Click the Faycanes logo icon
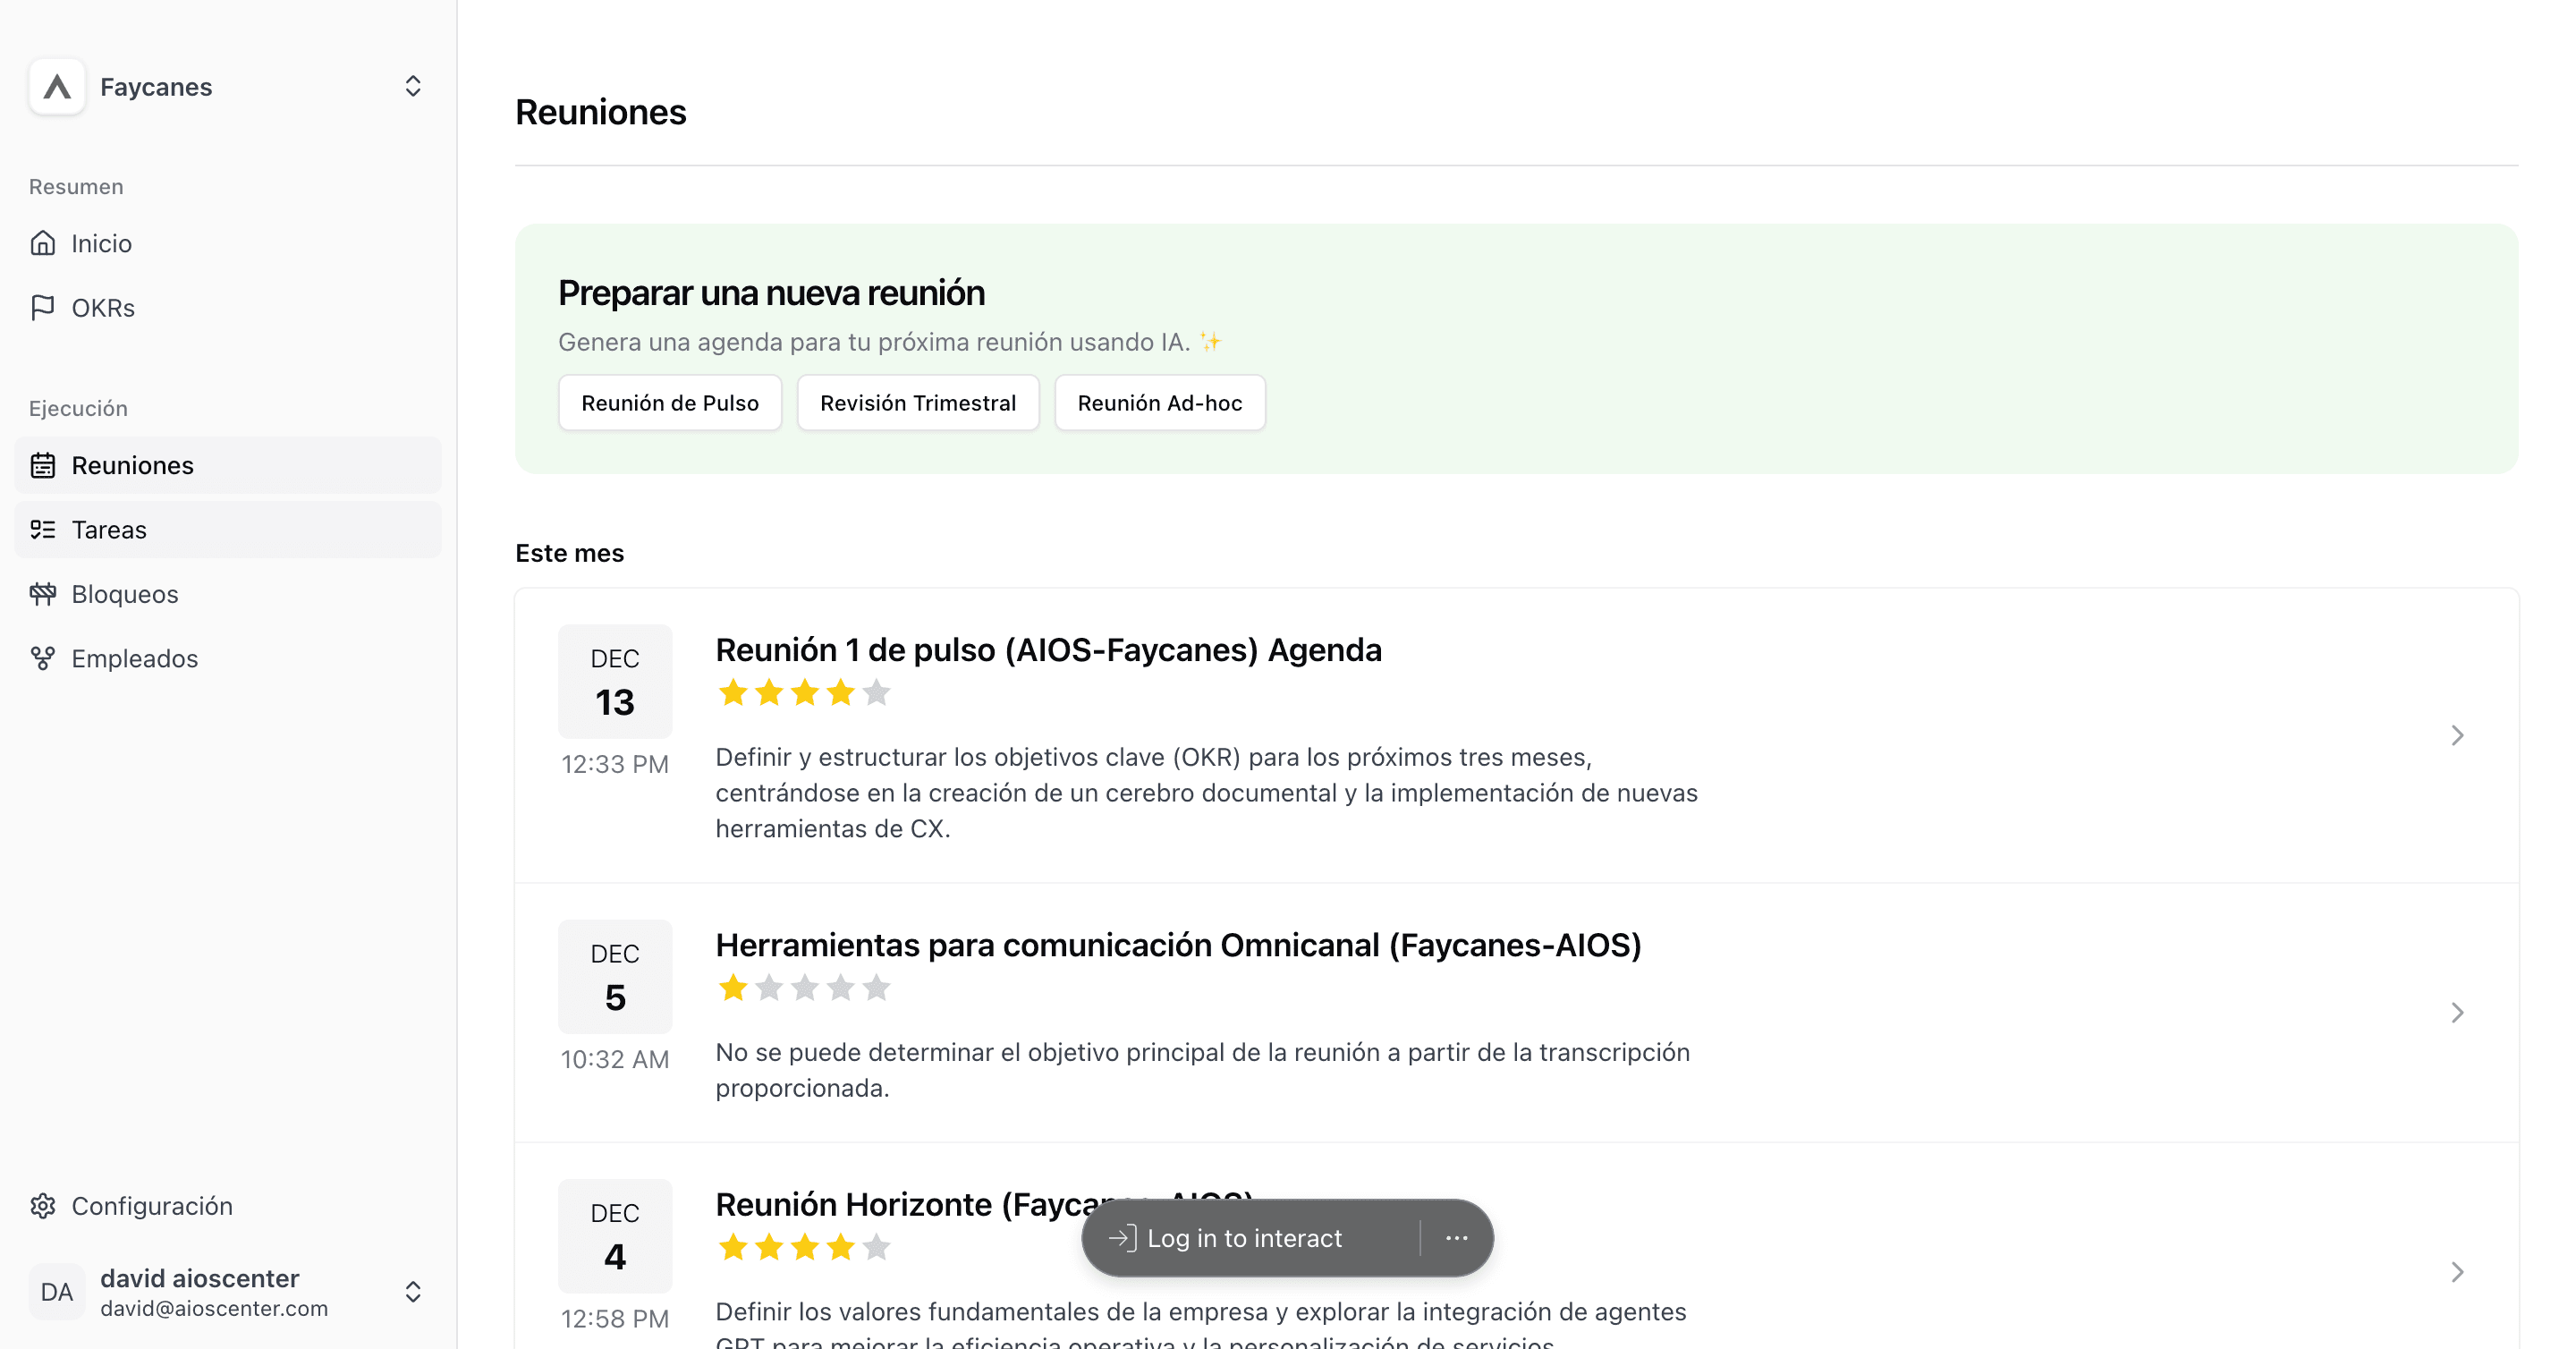 [57, 87]
